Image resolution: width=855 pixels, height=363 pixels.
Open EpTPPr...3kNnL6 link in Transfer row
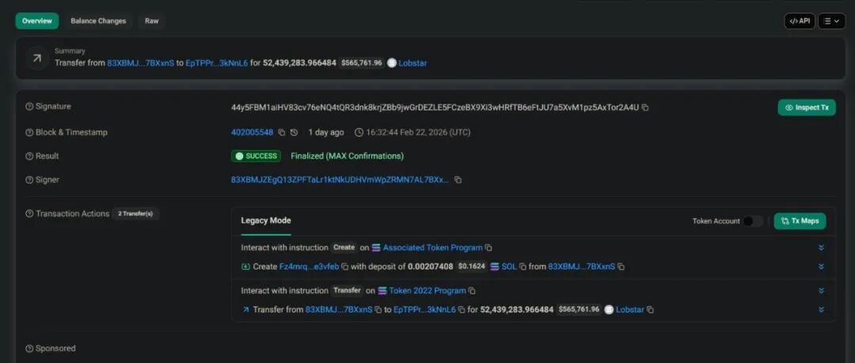[x=424, y=310]
